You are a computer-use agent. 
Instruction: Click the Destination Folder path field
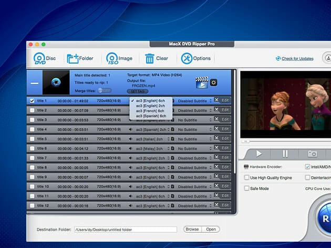tap(125, 229)
